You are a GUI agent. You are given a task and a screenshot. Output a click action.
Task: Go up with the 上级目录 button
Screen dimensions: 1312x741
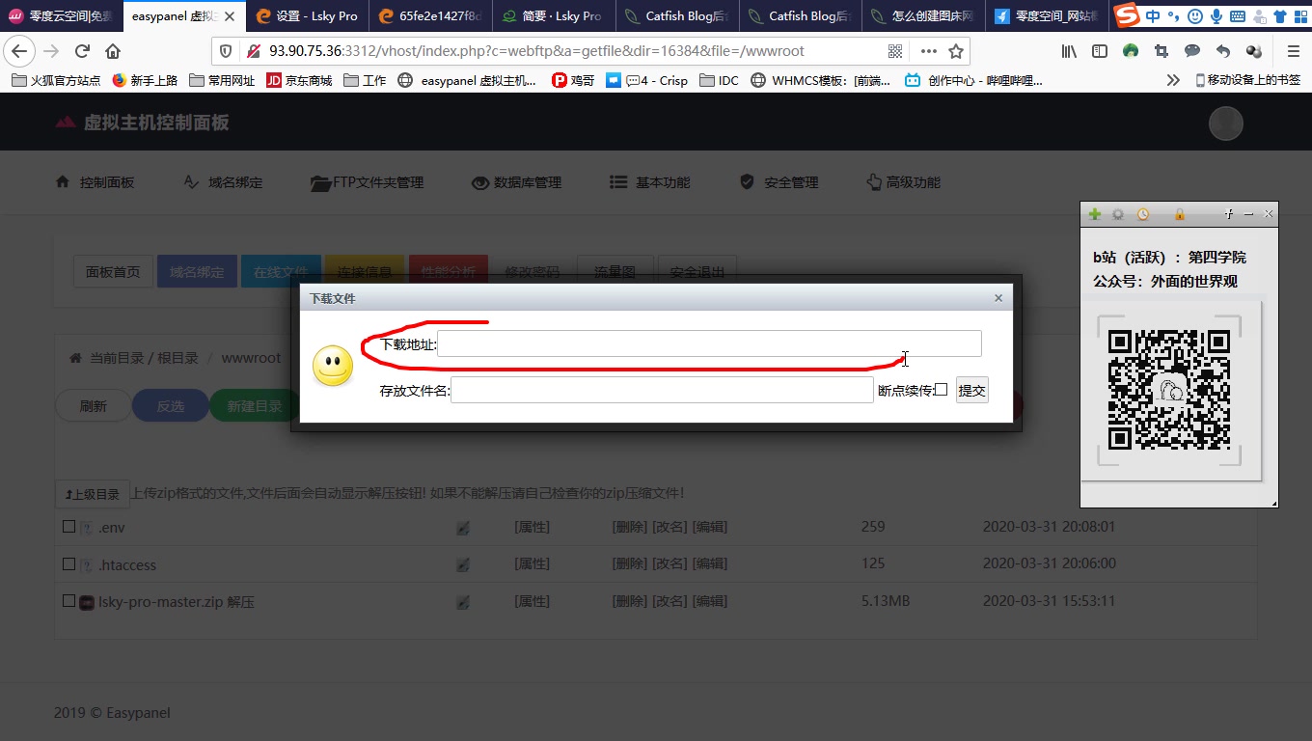(93, 494)
